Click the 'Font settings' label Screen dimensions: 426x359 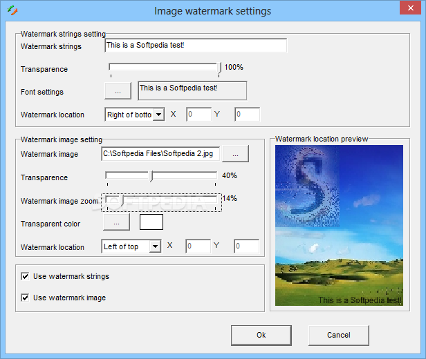[x=42, y=92]
